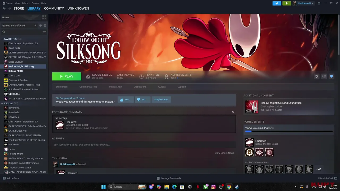Open the Steam icon in taskbar
Screen dimensions: 340x191
click(236, 187)
